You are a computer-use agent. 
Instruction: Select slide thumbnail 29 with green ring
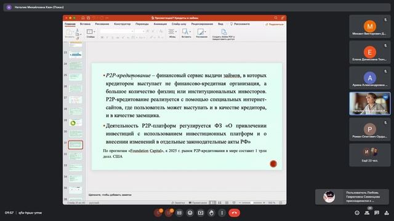pos(76,122)
